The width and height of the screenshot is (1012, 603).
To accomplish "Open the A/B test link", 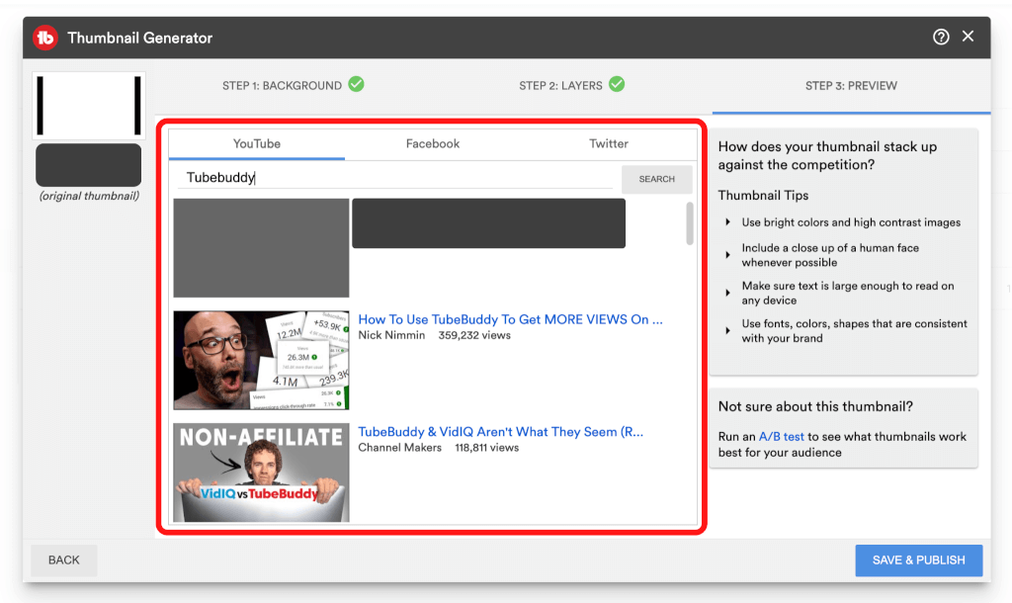I will click(782, 437).
